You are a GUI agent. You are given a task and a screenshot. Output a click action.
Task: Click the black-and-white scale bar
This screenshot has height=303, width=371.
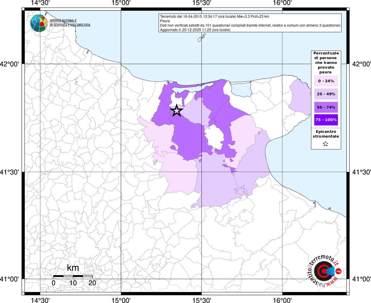pos(73,276)
